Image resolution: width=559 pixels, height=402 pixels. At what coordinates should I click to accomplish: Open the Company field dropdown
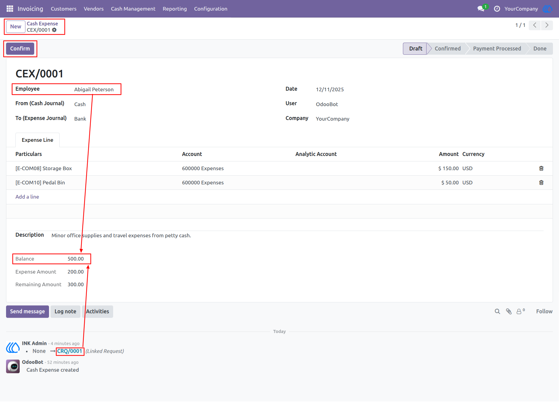[x=430, y=119]
